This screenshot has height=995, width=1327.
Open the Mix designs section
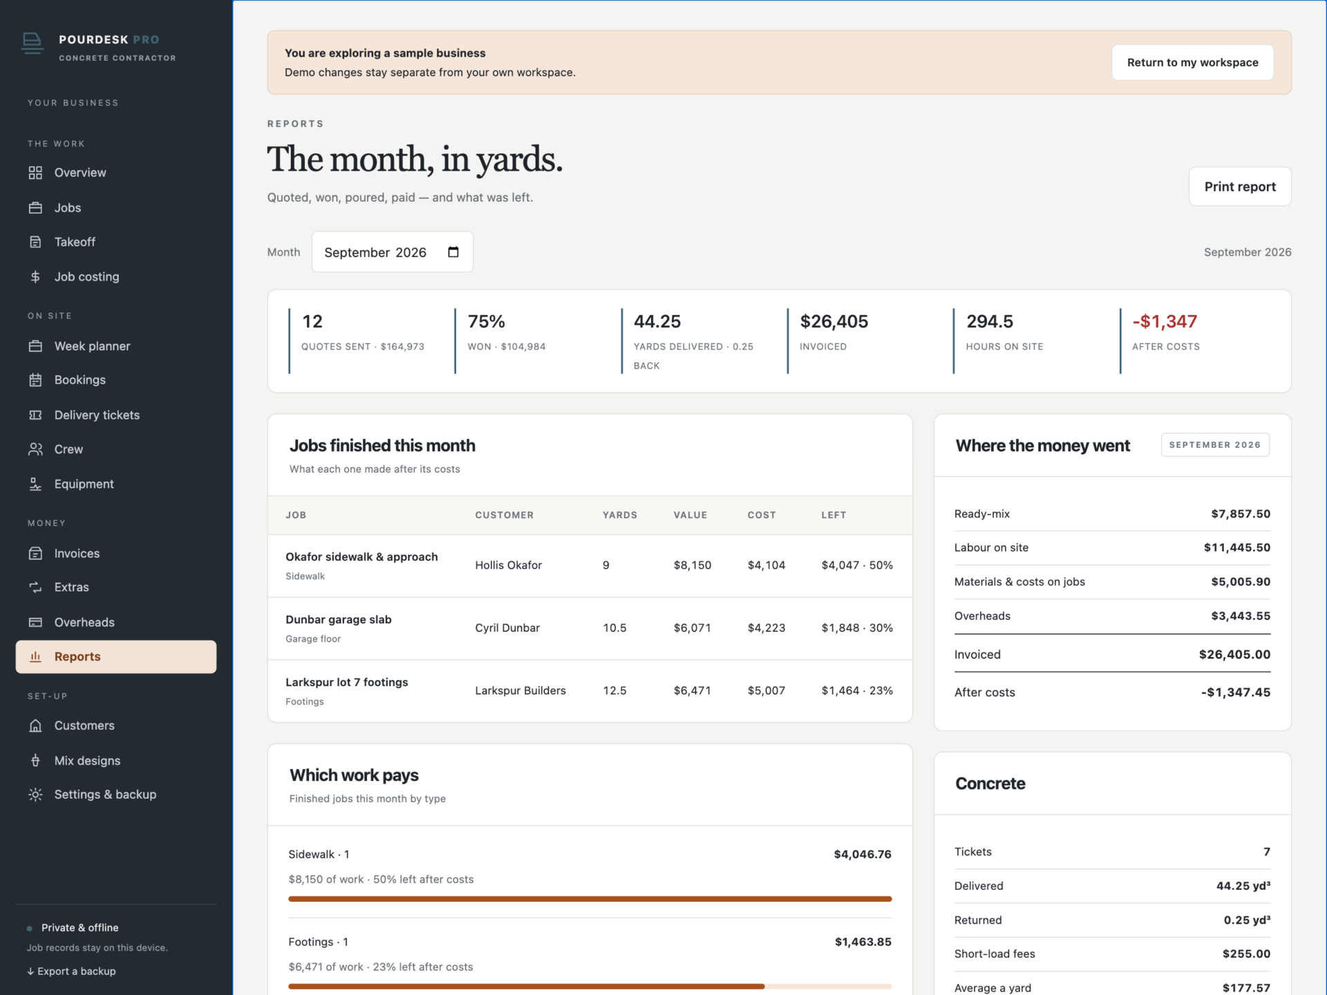[116, 761]
